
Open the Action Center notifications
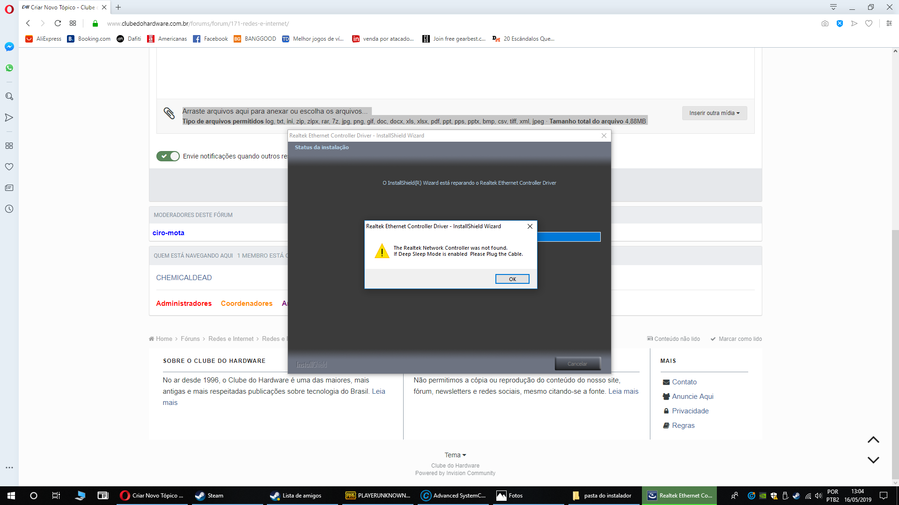(x=884, y=496)
